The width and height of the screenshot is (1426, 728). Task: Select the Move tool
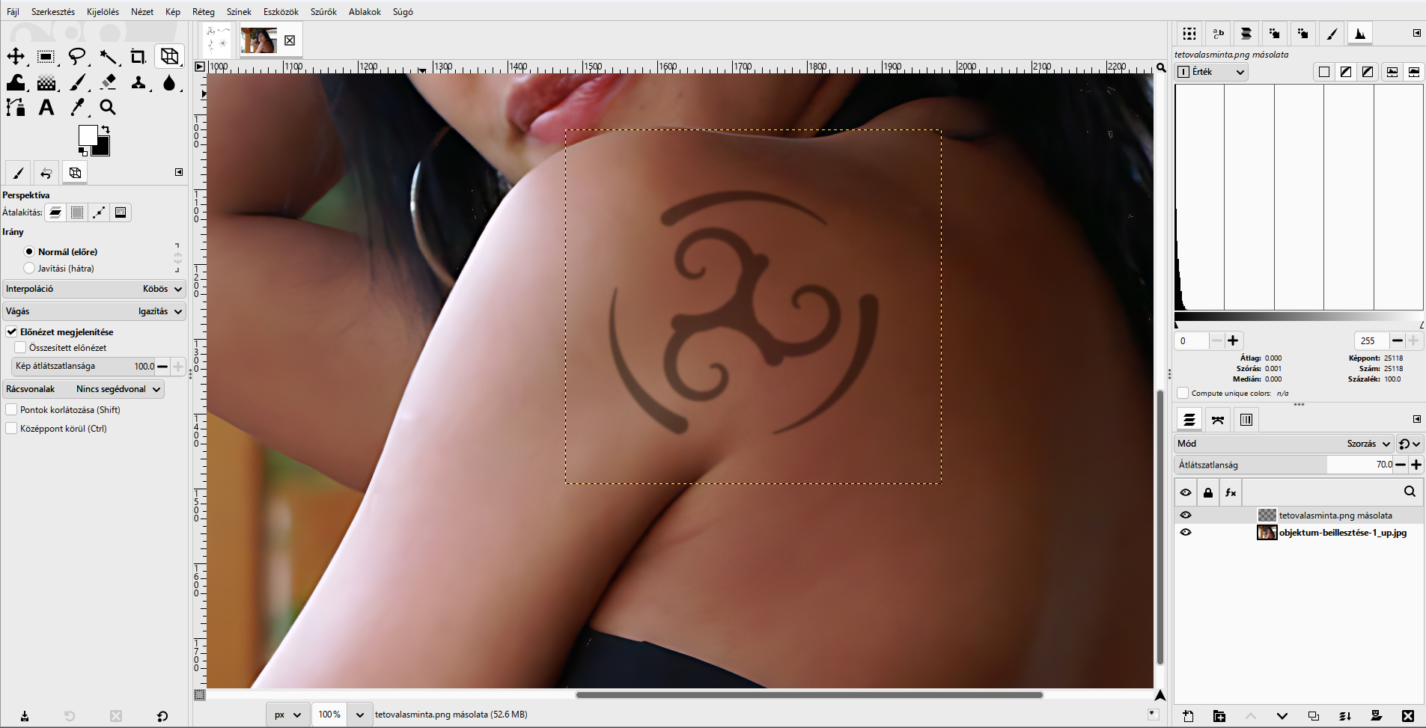16,56
